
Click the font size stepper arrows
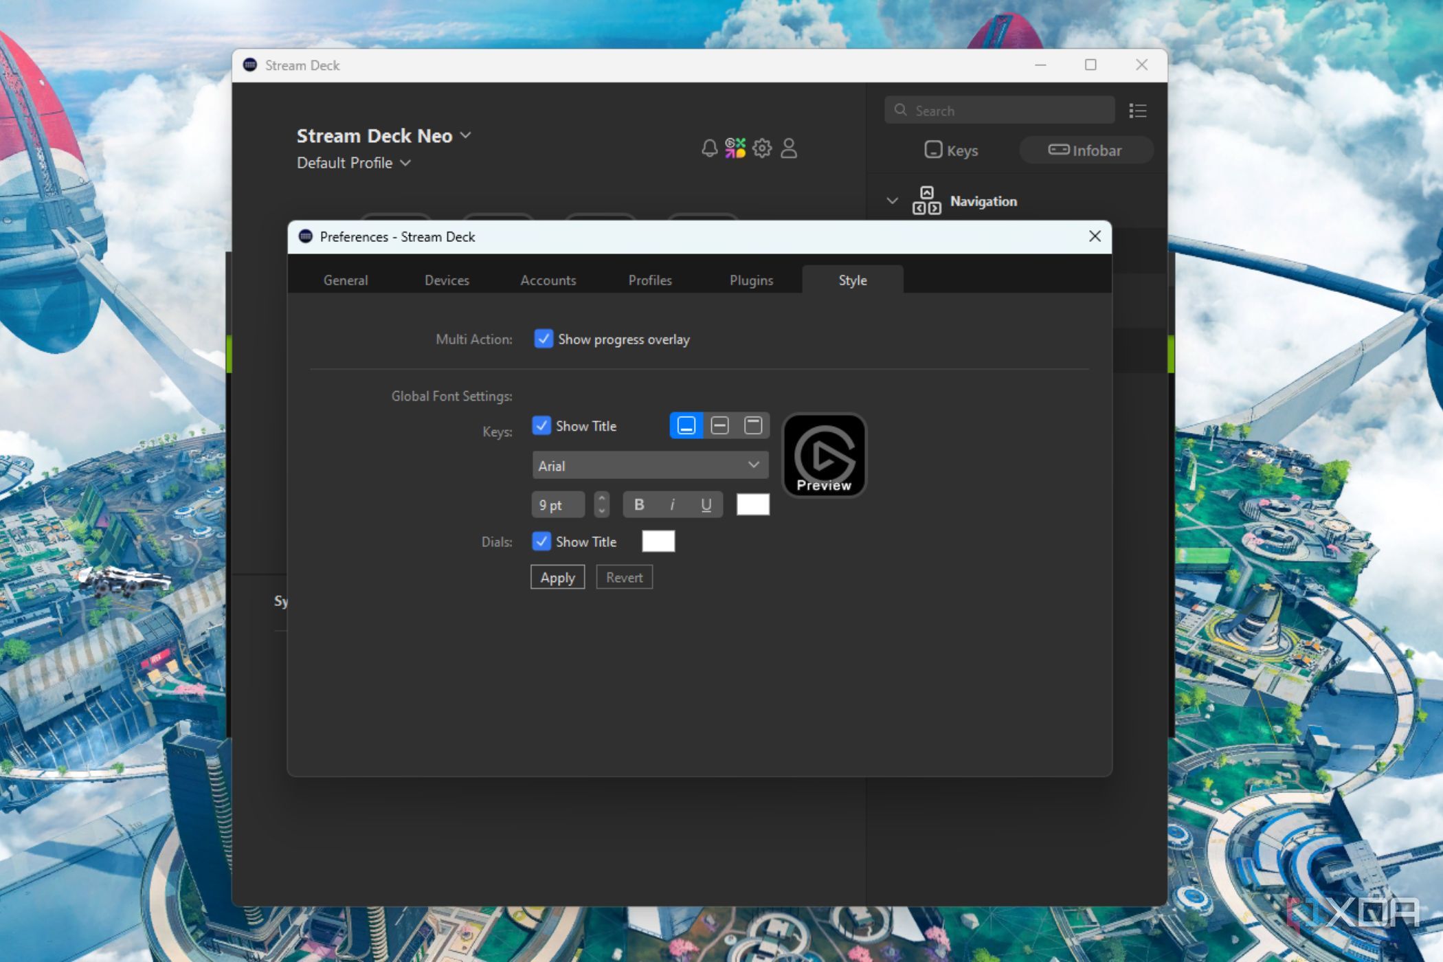602,505
